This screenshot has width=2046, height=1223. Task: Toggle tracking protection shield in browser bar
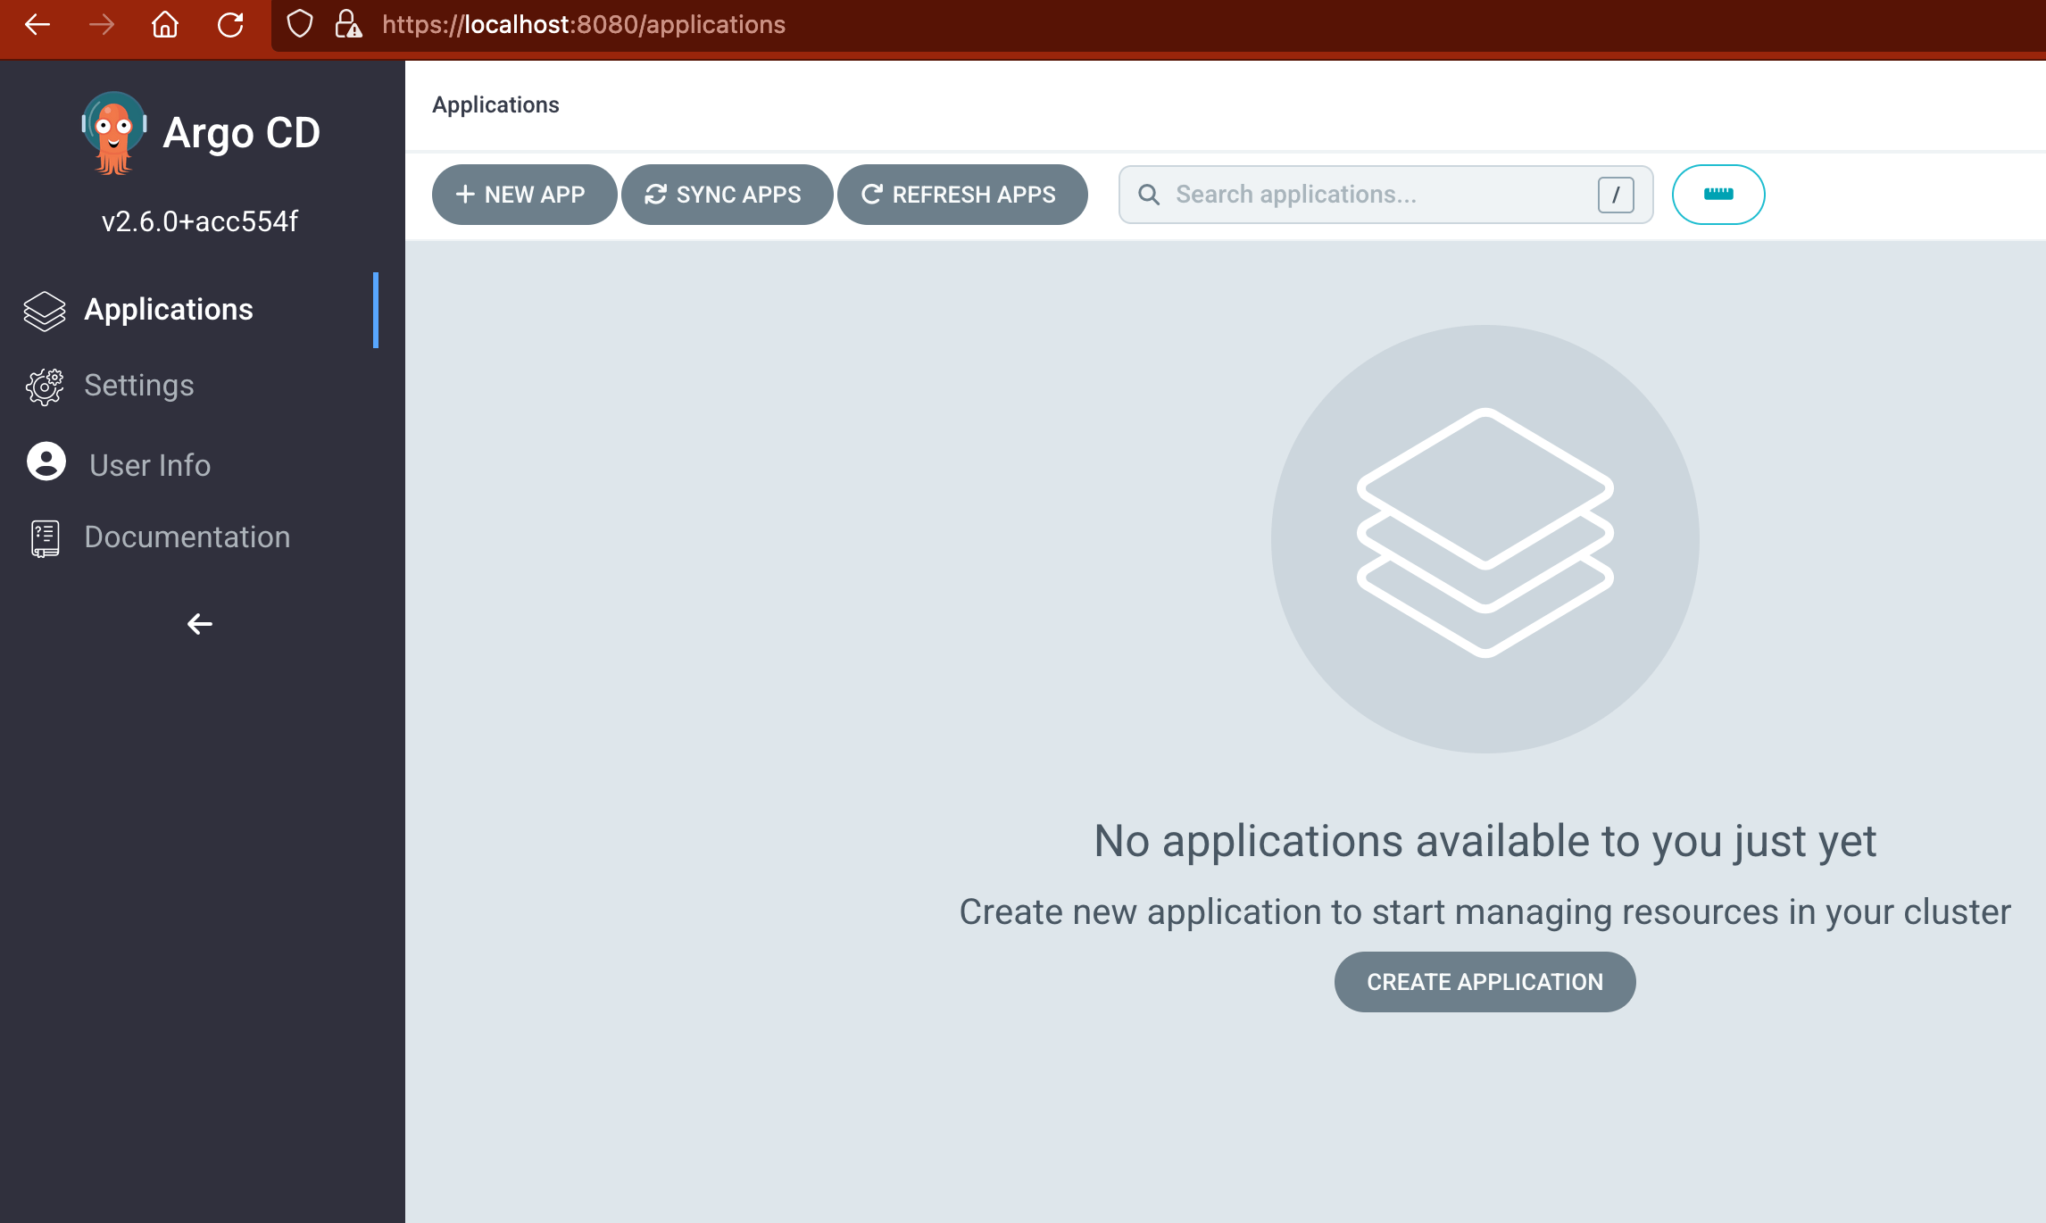(299, 25)
